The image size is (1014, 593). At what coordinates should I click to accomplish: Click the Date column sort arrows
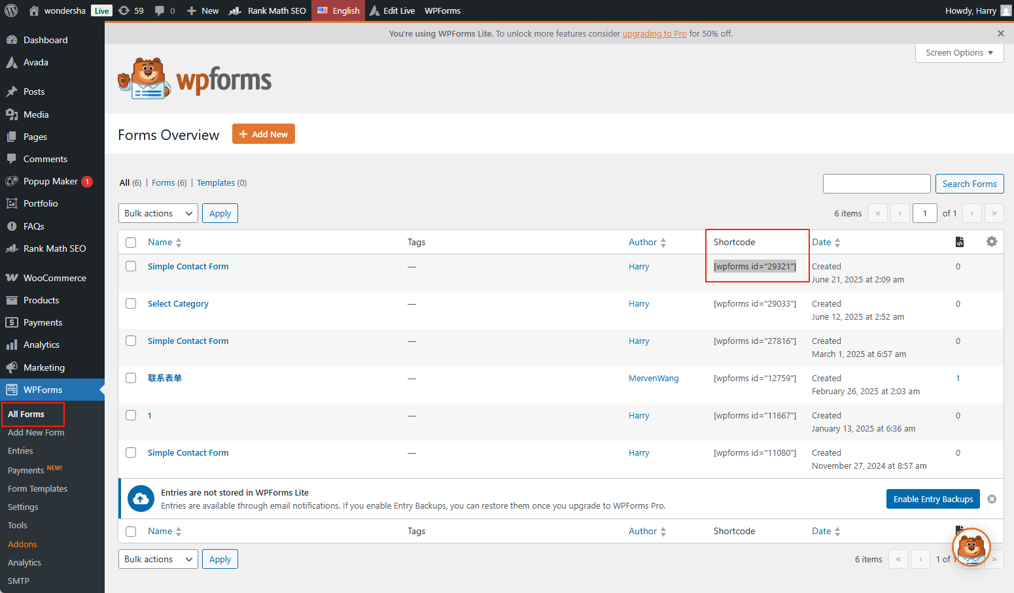(x=837, y=241)
